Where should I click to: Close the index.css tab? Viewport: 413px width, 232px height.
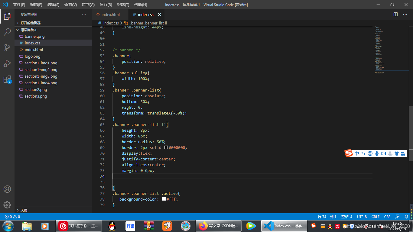click(x=160, y=14)
